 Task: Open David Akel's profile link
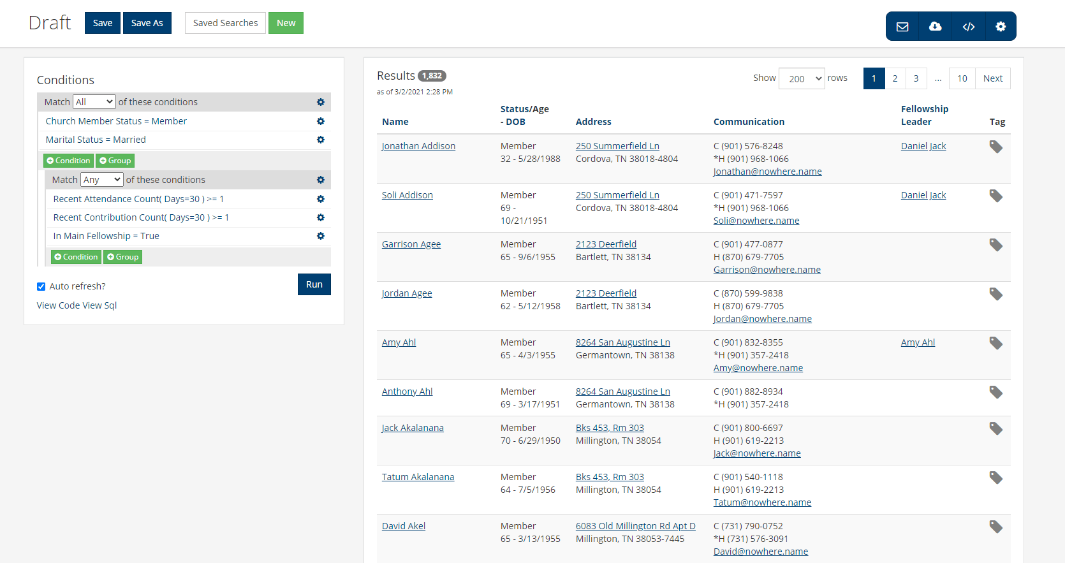(404, 526)
